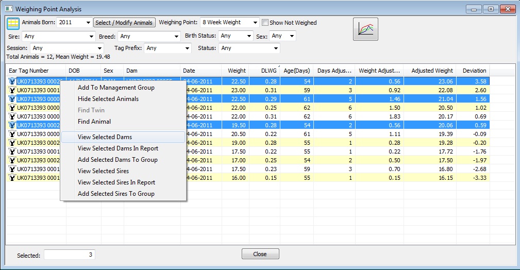Screen dimensions: 520x270
Task: Choose Add Selected Sires To Group
Action: 123,193
